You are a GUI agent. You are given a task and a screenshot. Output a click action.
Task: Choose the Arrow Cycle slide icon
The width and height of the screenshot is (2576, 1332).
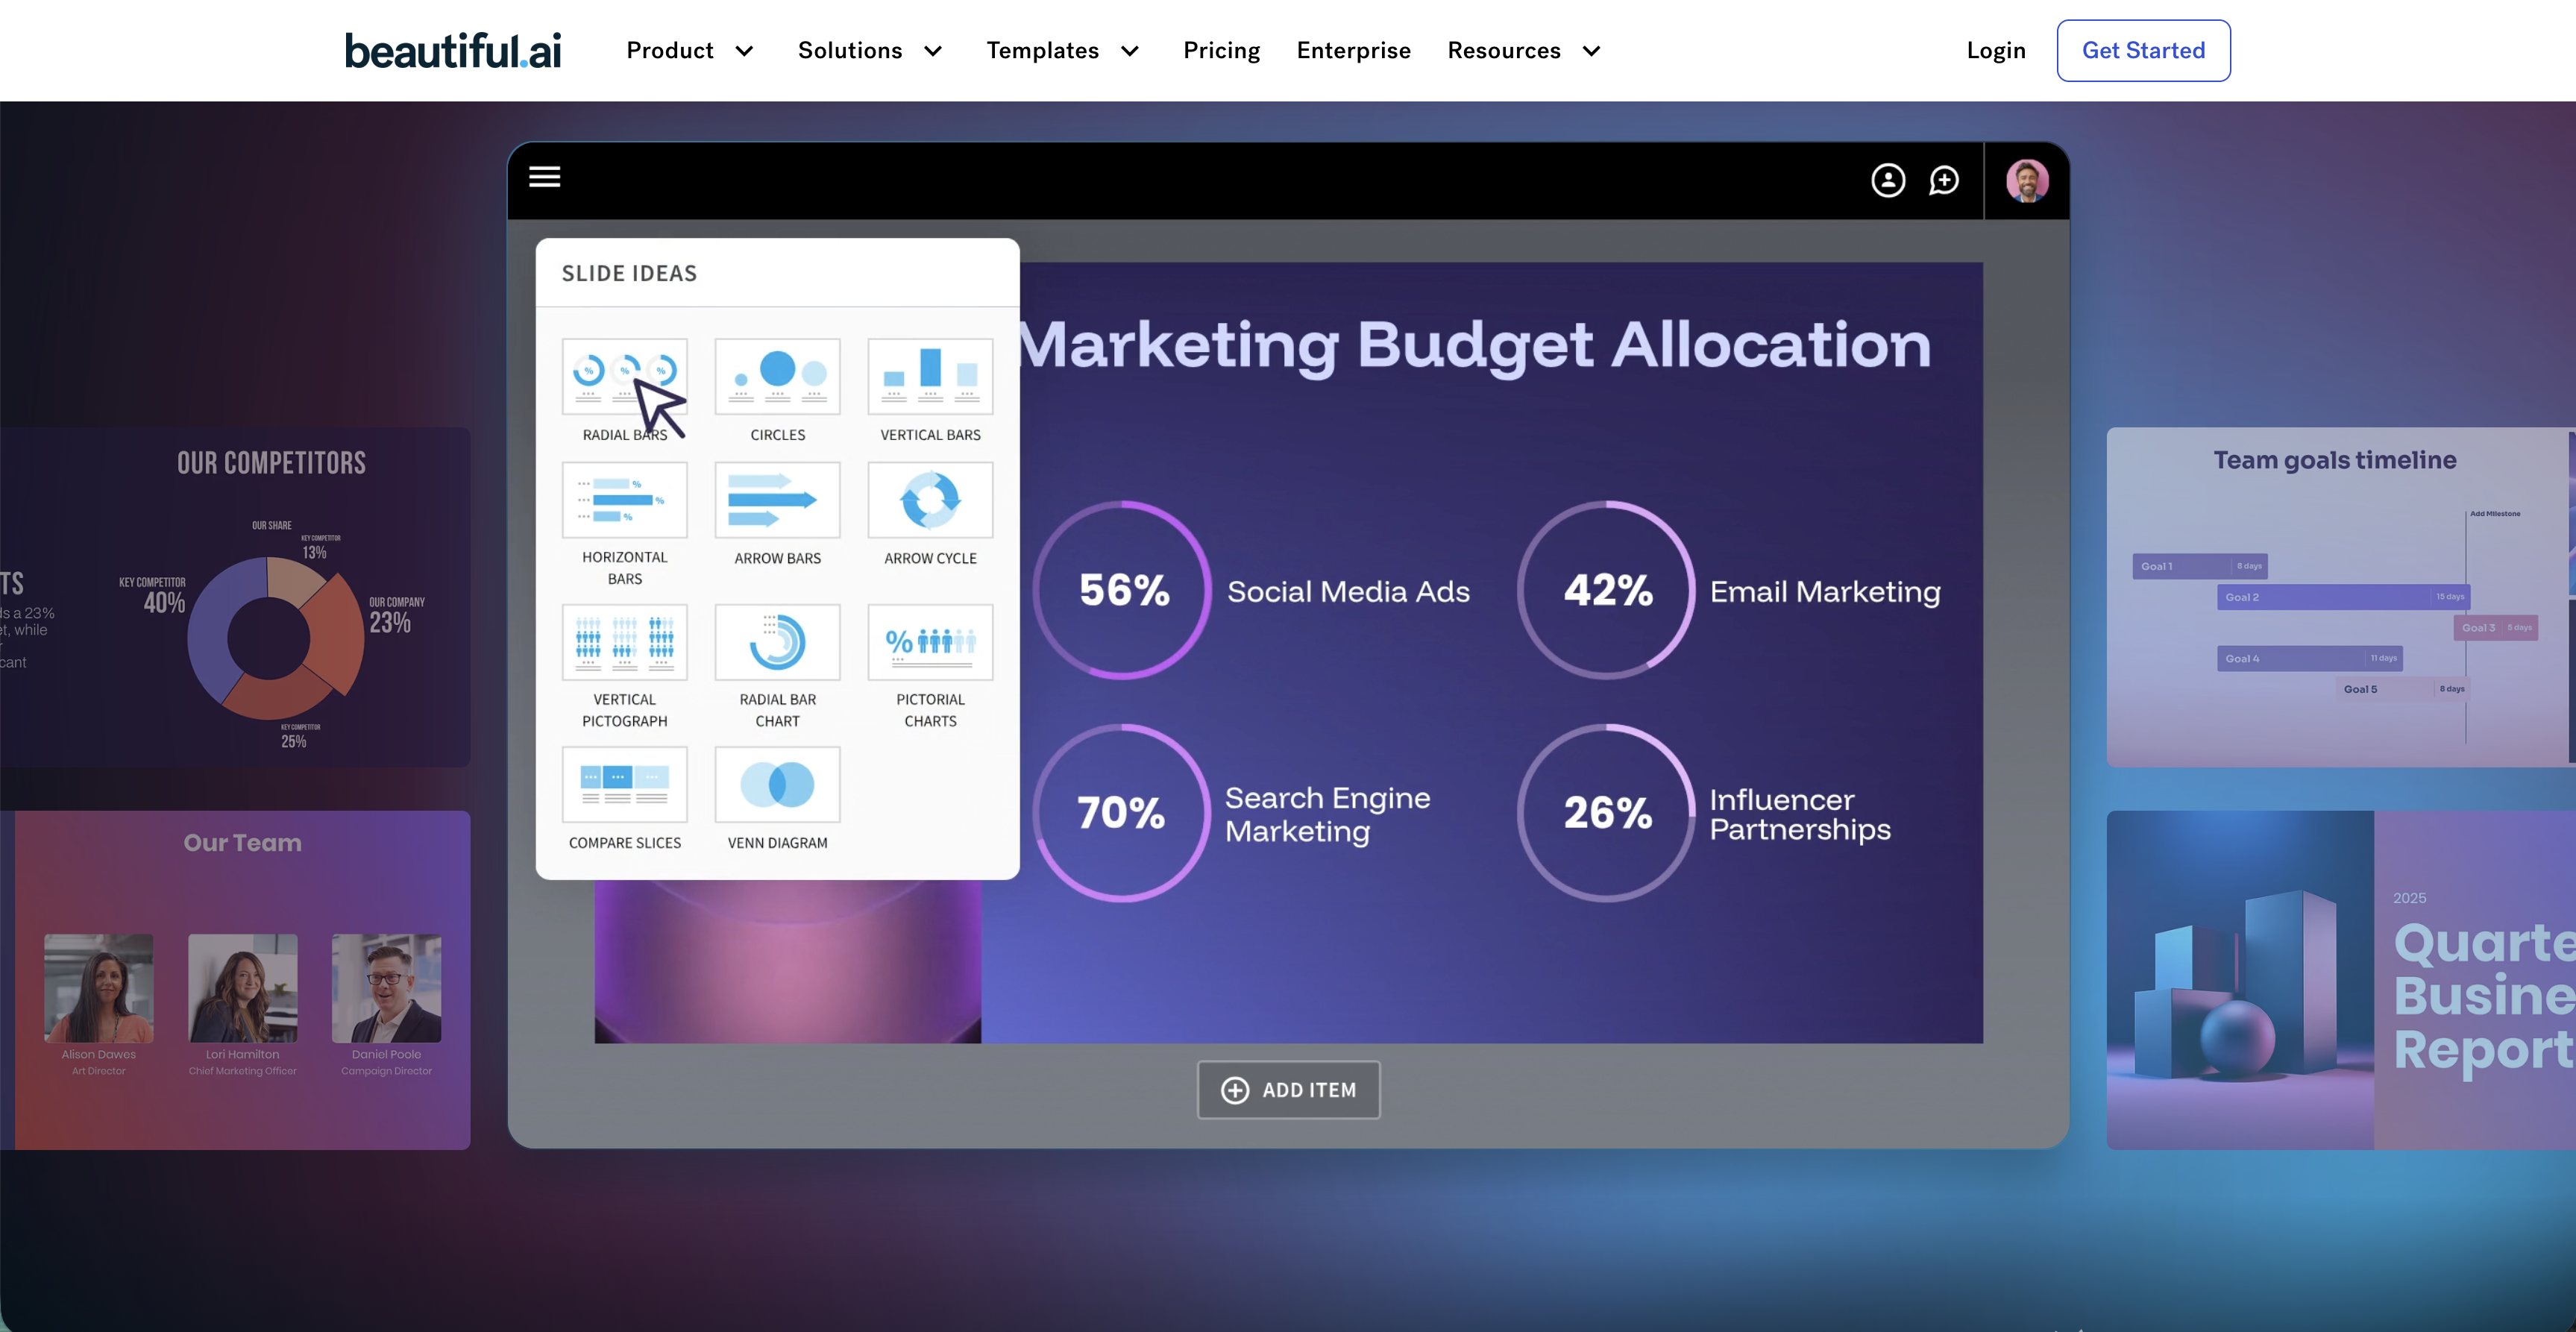coord(929,500)
